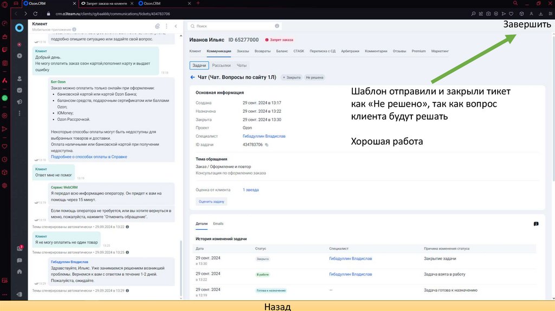Copy the task ID 434783706
This screenshot has height=311, width=555.
pyautogui.click(x=267, y=145)
